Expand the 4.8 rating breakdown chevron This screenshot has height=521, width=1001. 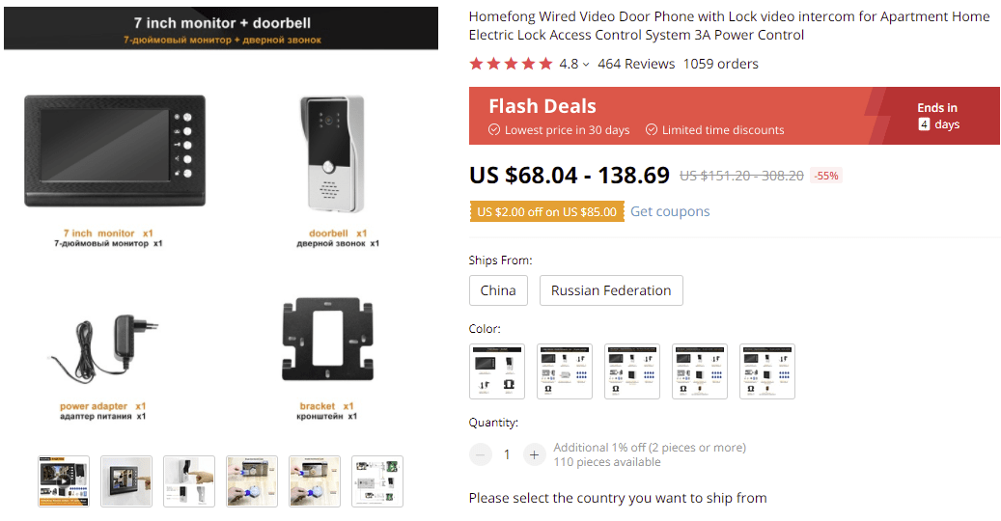click(586, 65)
